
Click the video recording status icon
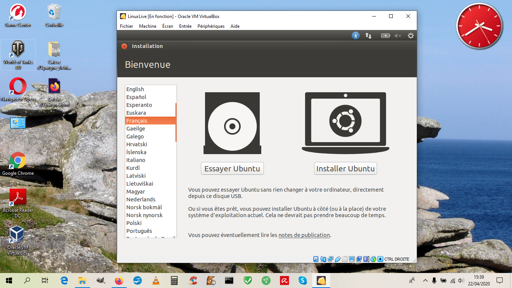(359, 259)
